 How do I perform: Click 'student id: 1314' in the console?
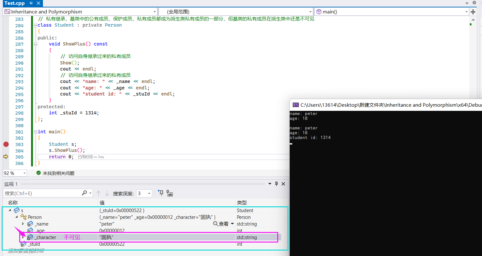click(310, 138)
